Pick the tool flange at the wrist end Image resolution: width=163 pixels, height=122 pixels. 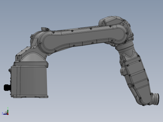[156, 99]
